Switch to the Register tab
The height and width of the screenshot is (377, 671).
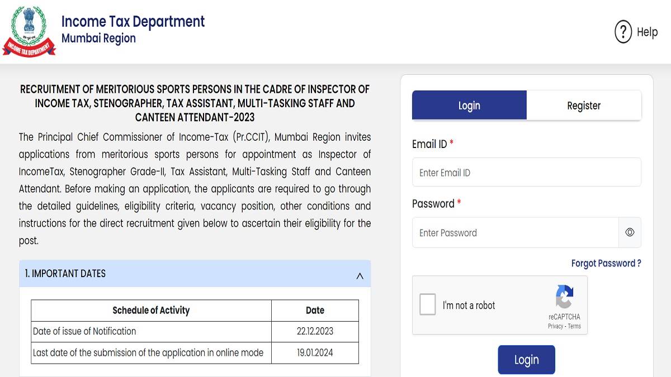584,106
